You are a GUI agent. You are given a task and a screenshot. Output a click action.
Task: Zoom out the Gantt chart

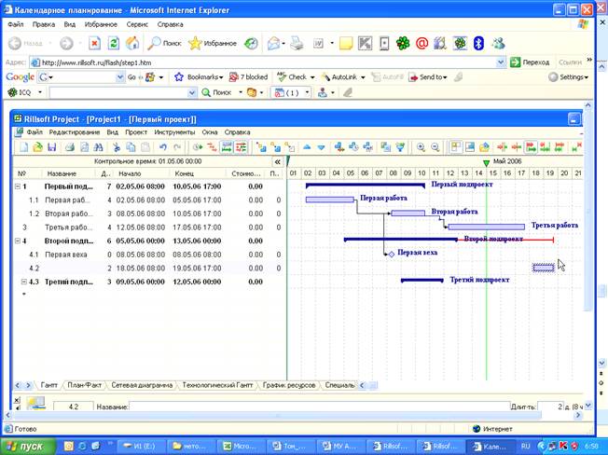435,147
